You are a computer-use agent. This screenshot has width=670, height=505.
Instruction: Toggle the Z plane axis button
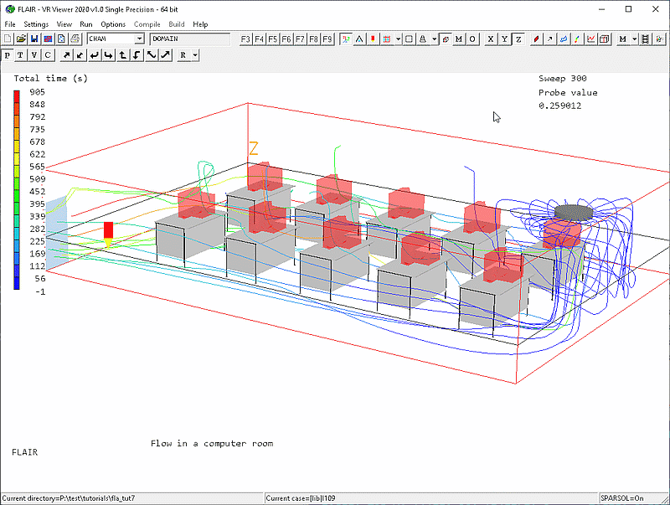click(x=518, y=39)
